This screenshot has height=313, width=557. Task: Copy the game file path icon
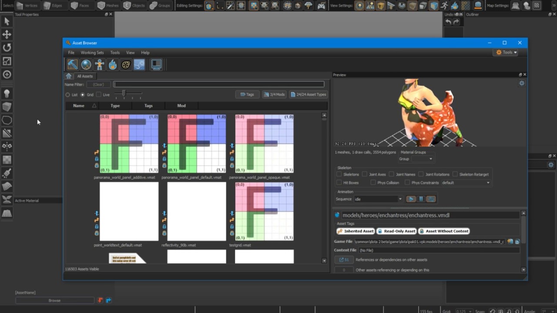coord(517,241)
